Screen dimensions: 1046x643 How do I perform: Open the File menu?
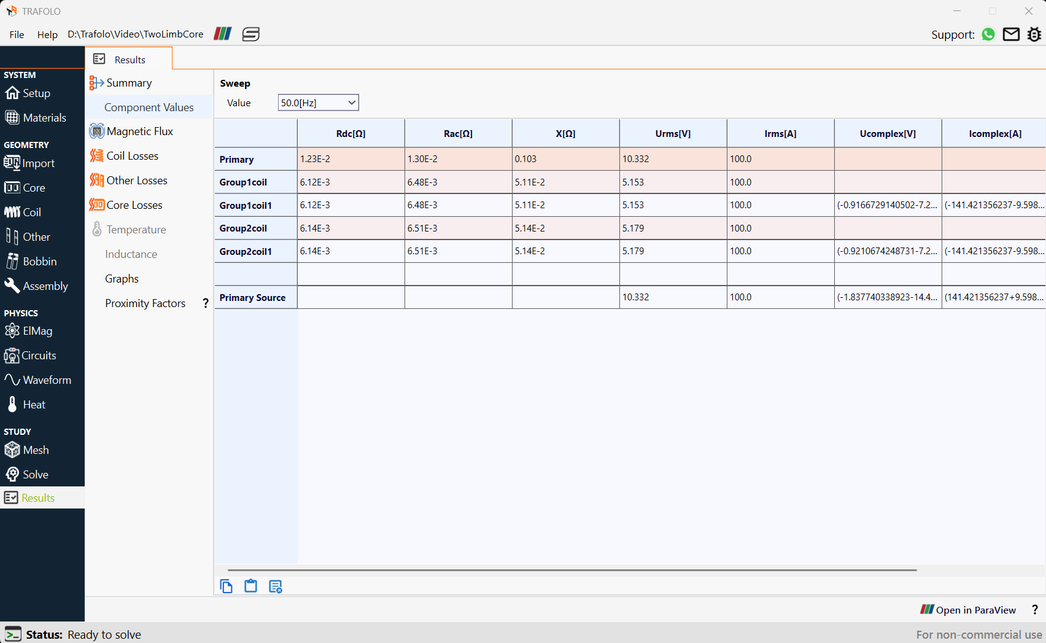[17, 34]
